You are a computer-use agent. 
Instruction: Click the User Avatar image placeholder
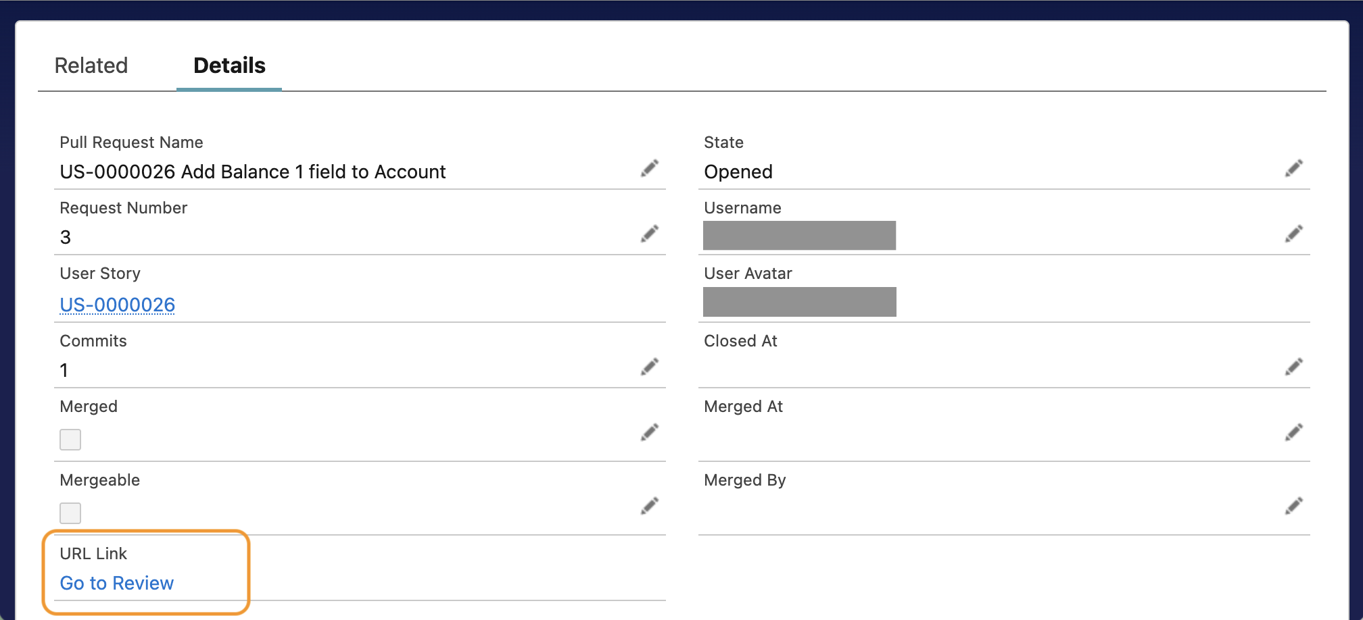(x=799, y=302)
